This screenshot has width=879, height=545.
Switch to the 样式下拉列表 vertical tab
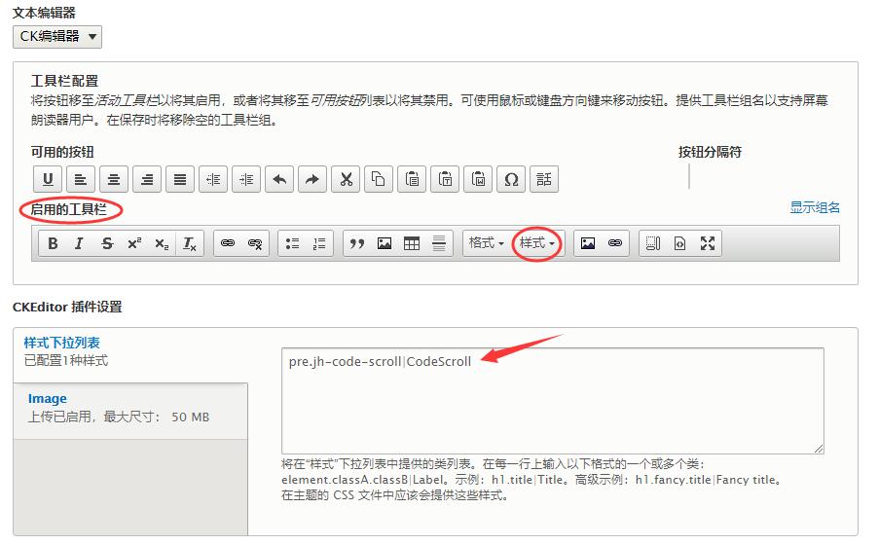pyautogui.click(x=130, y=355)
